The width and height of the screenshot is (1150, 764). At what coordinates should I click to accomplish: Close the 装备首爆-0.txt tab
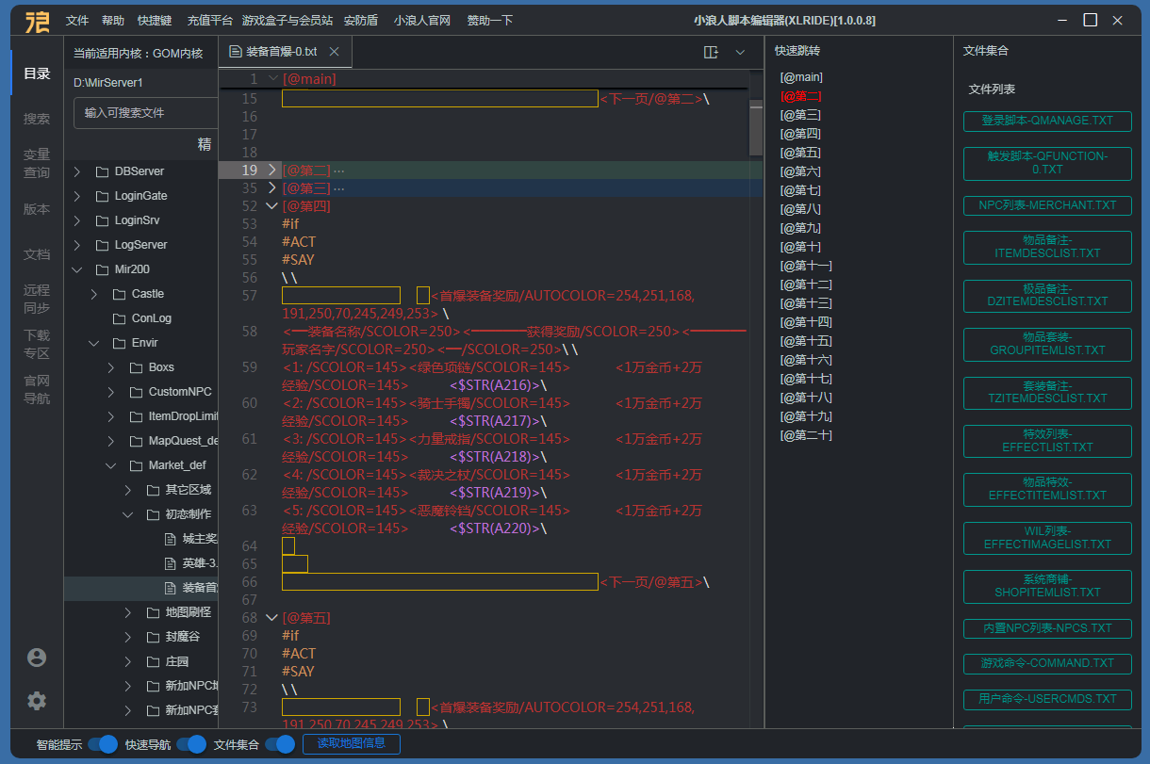pyautogui.click(x=335, y=53)
